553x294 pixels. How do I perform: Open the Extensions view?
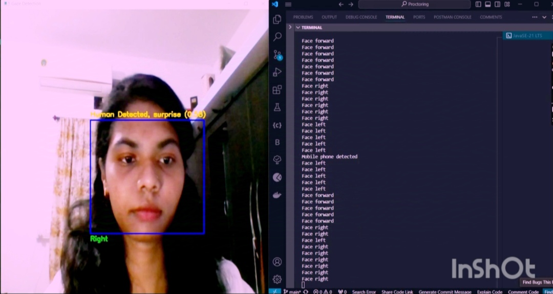277,90
